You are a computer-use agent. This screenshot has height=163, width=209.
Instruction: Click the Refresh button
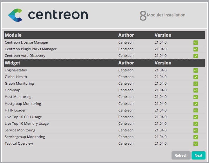coord(181,155)
